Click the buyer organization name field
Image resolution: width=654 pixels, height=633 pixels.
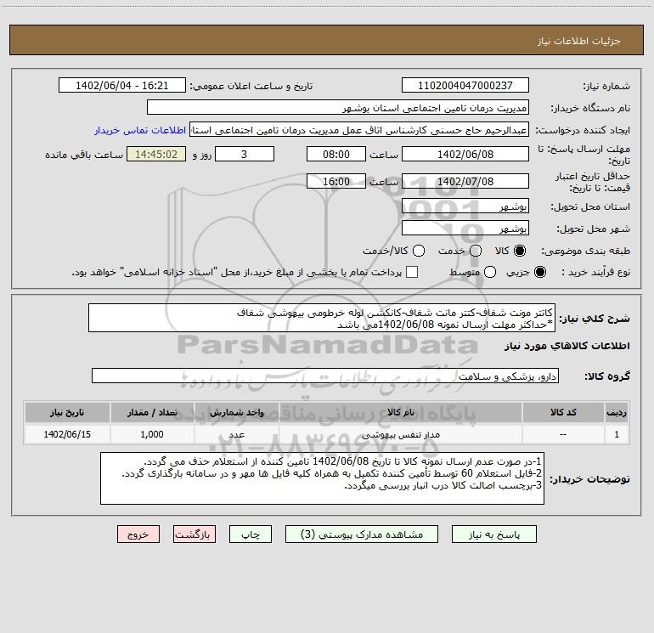pos(338,108)
